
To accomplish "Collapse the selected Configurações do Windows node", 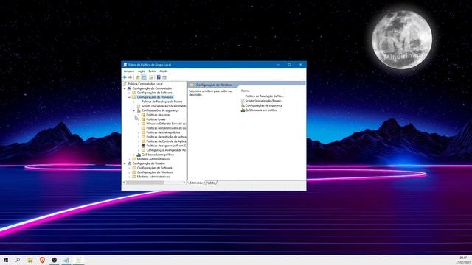I will [x=129, y=97].
